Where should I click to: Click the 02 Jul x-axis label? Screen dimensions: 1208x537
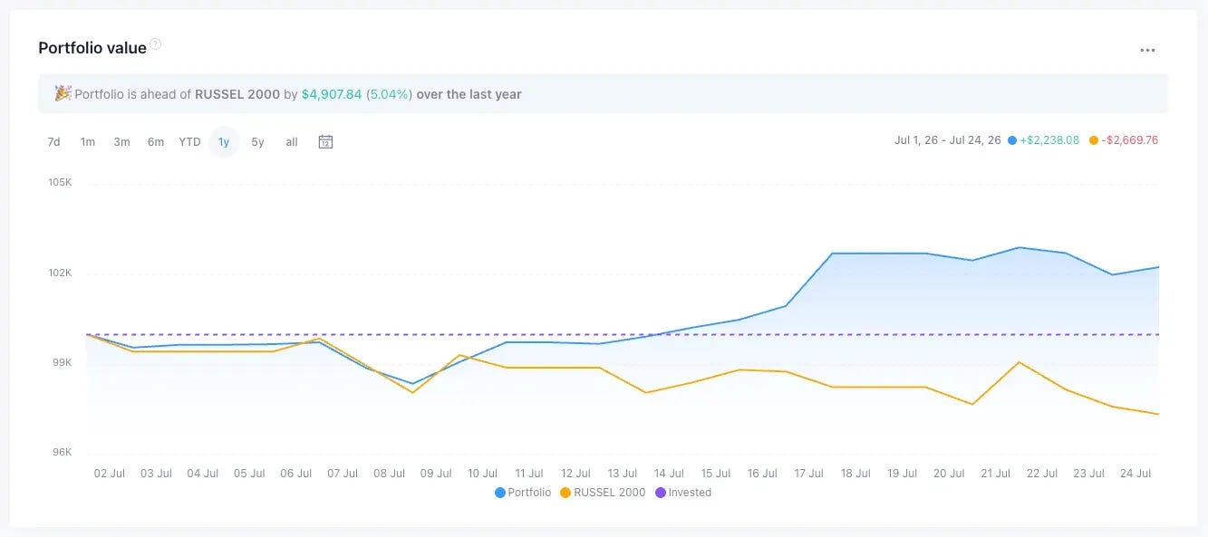pos(110,474)
